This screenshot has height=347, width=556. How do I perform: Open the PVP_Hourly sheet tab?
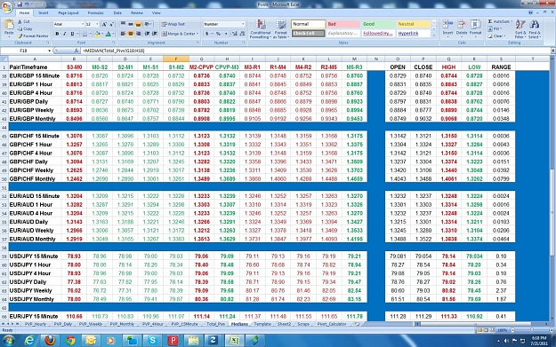point(36,324)
